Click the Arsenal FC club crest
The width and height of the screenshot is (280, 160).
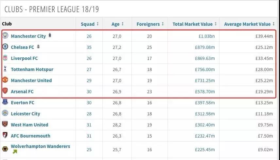(5, 91)
